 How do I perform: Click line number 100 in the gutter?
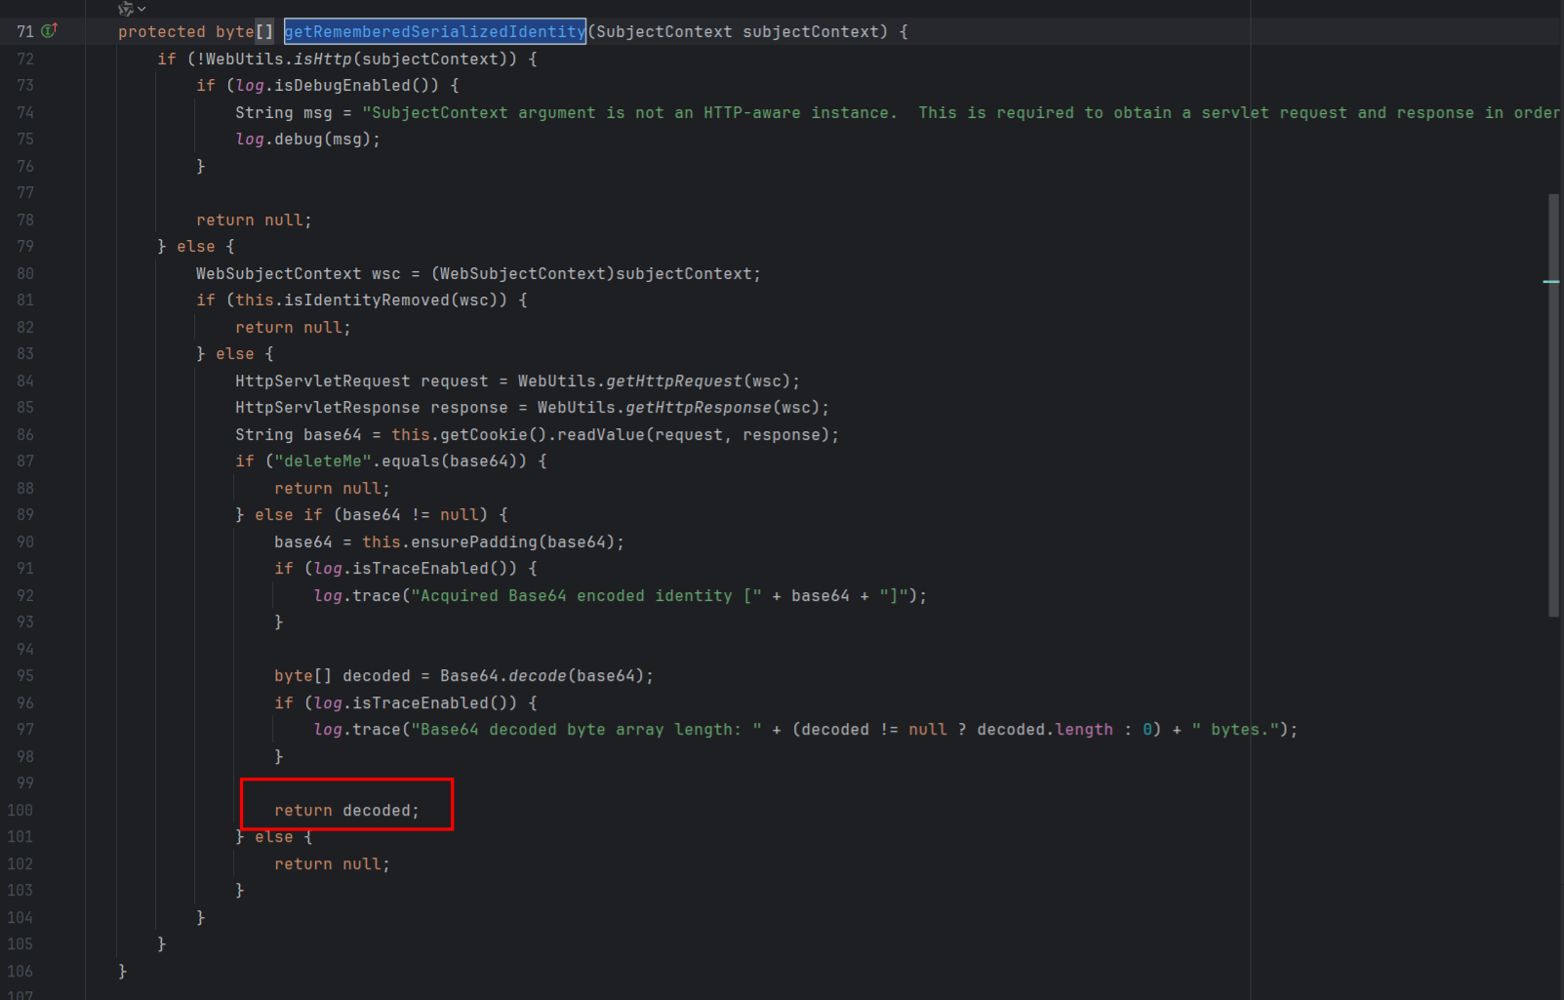[x=20, y=810]
